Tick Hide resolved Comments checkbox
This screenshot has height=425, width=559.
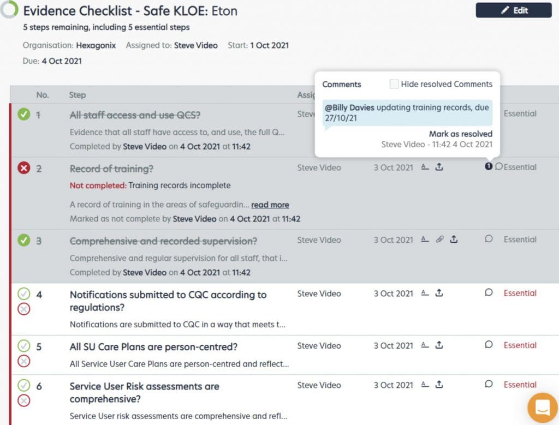(x=394, y=84)
